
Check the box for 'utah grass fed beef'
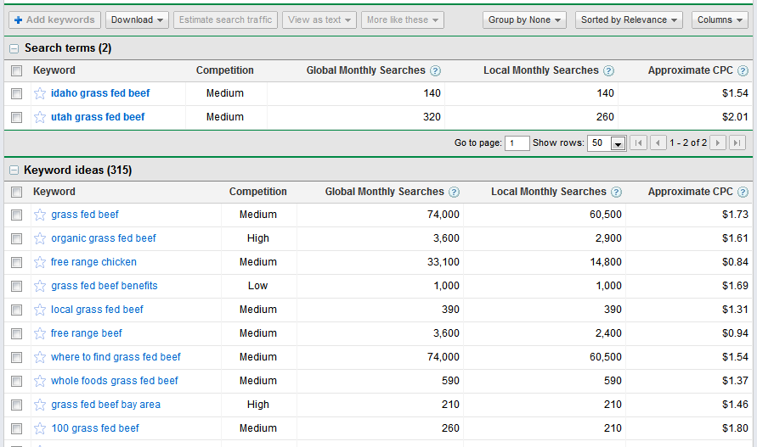point(17,118)
